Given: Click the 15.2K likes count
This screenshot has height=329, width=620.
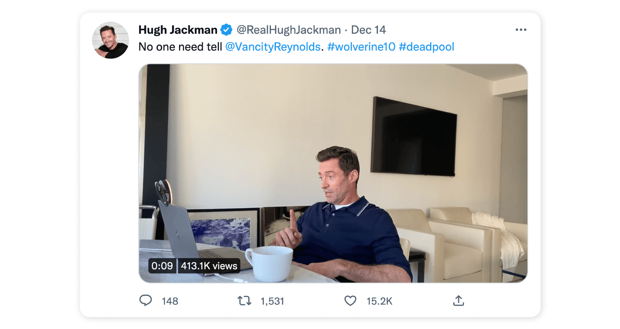Looking at the screenshot, I should pyautogui.click(x=379, y=301).
